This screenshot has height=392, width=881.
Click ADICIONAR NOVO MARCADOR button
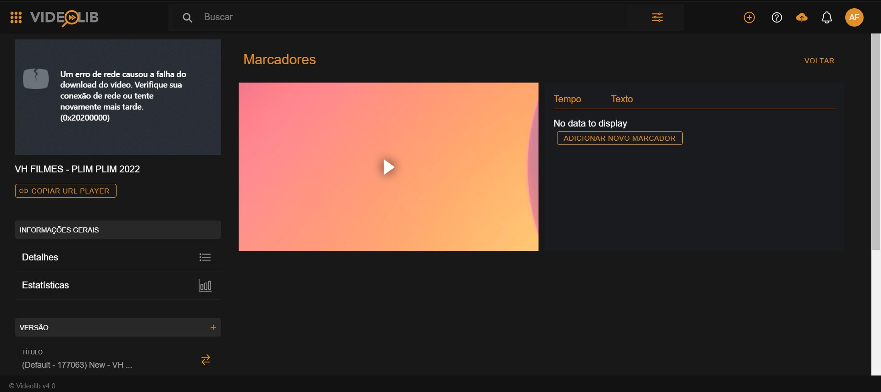[x=619, y=138]
